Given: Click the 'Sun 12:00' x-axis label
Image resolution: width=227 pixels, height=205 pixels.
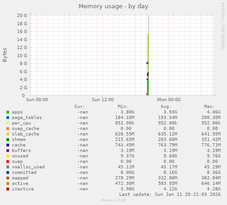Looking at the screenshot, I should tap(103, 100).
